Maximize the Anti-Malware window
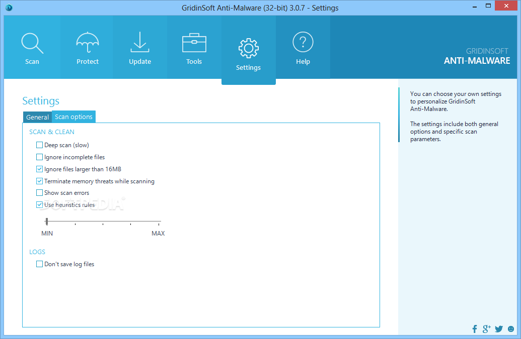This screenshot has height=339, width=521. 488,6
